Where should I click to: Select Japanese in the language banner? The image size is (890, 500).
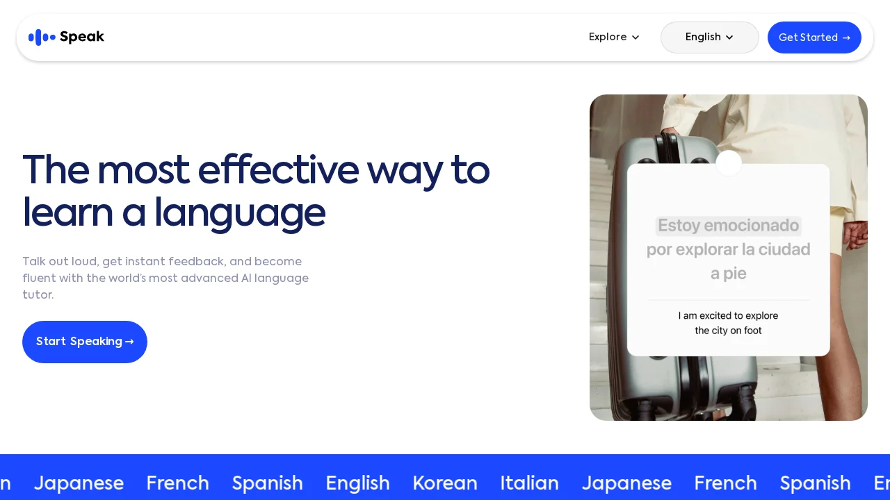79,483
